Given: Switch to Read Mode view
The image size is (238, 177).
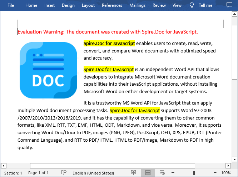Looking at the screenshot, I should click(x=133, y=173).
